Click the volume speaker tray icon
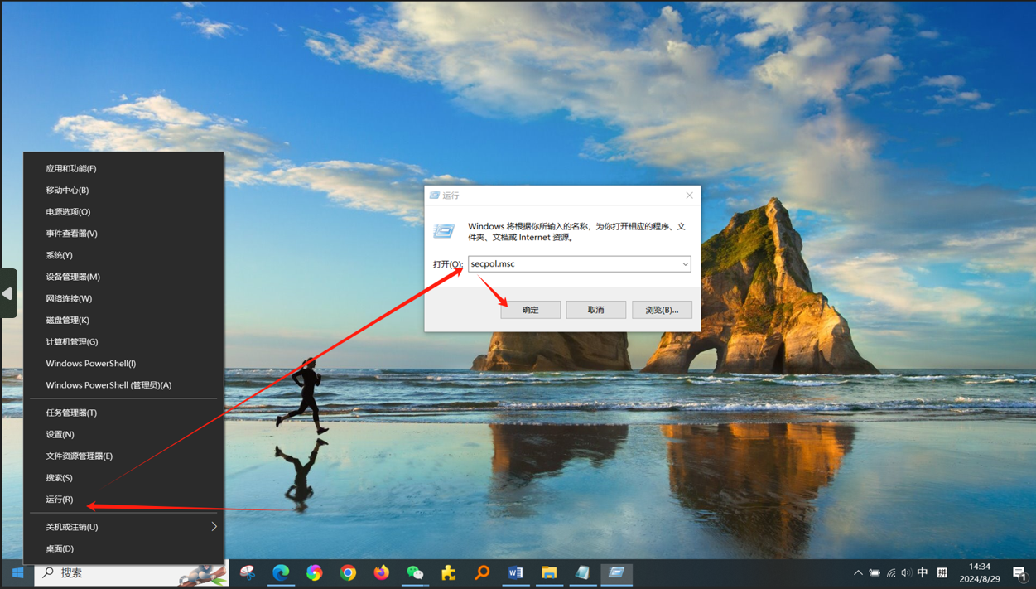The height and width of the screenshot is (589, 1036). (906, 572)
